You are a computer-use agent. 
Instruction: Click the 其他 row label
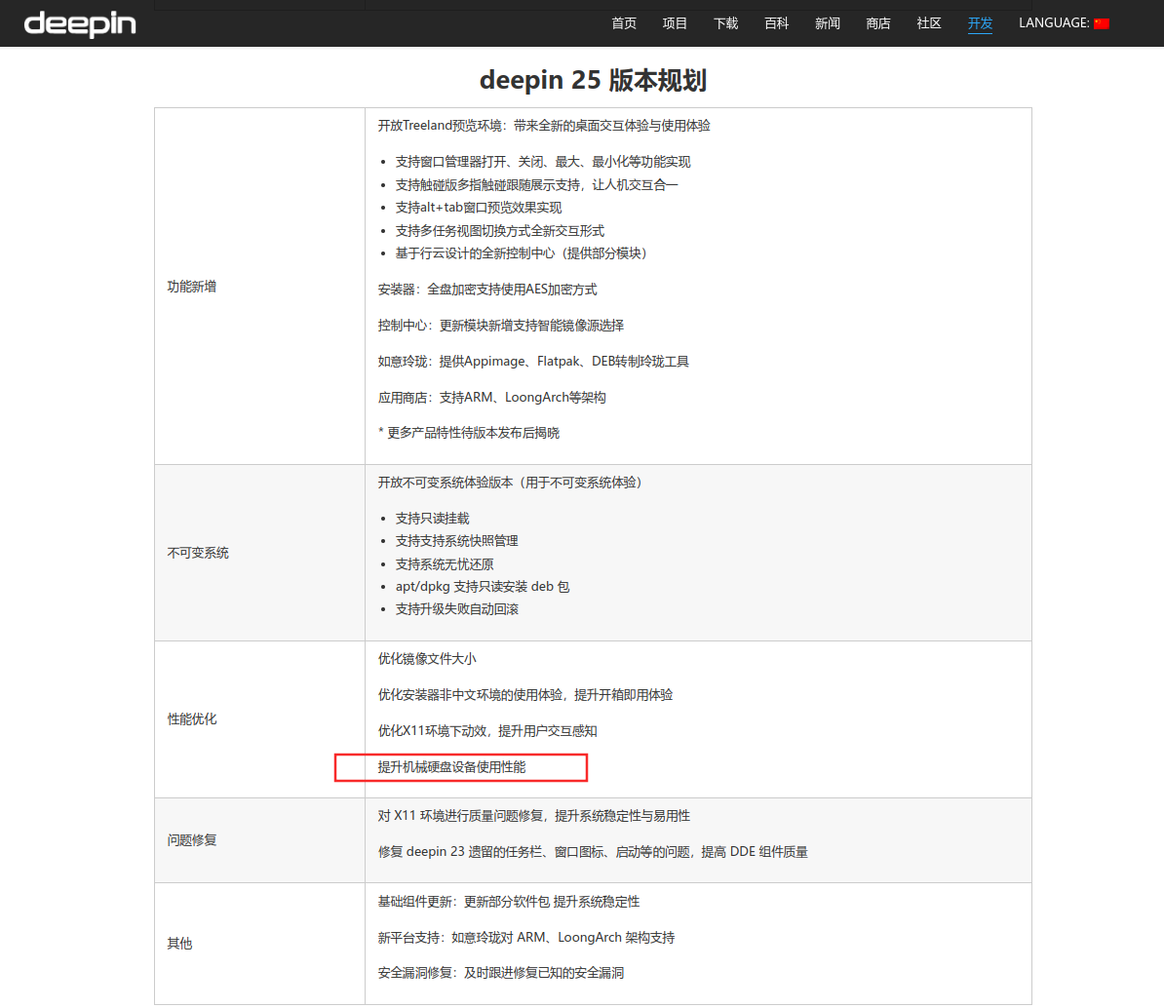tap(179, 944)
